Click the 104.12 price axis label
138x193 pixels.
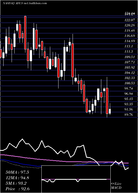130,73
